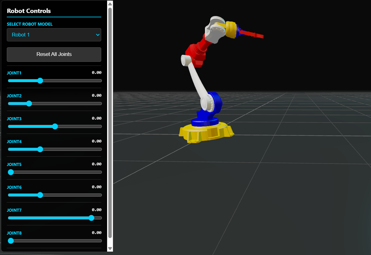Viewport: 371px width, 255px height.
Task: Click the JOINT3 label
Action: pyautogui.click(x=14, y=119)
